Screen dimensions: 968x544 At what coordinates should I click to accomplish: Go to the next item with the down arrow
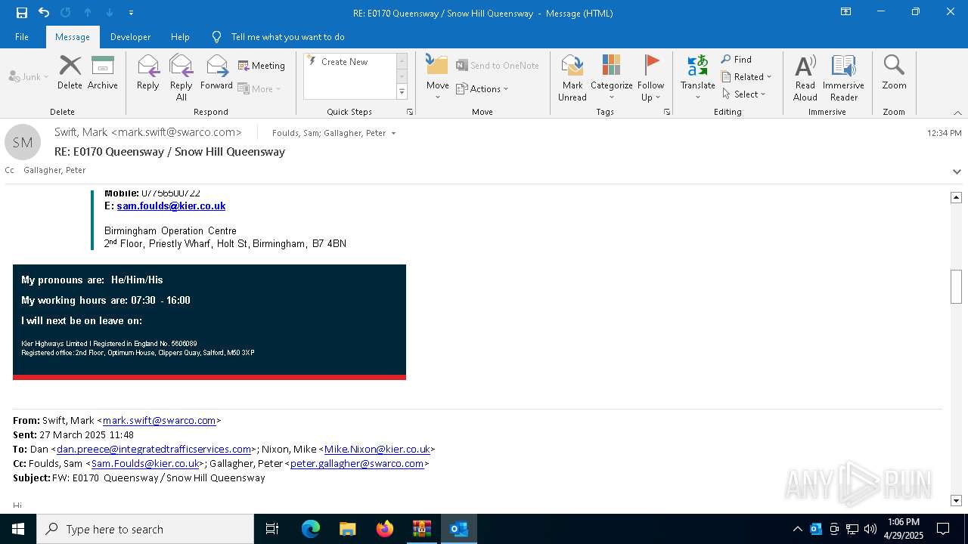click(x=110, y=13)
